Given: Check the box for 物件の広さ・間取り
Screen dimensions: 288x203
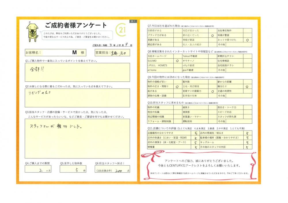Looking at the screenshot, I should (177, 86).
